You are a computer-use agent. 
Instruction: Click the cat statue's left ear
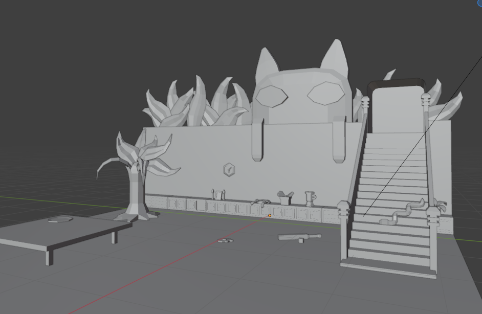pyautogui.click(x=266, y=62)
